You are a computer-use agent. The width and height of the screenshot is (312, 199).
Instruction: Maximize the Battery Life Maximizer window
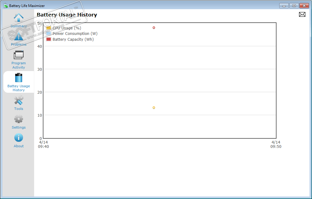coord(294,6)
